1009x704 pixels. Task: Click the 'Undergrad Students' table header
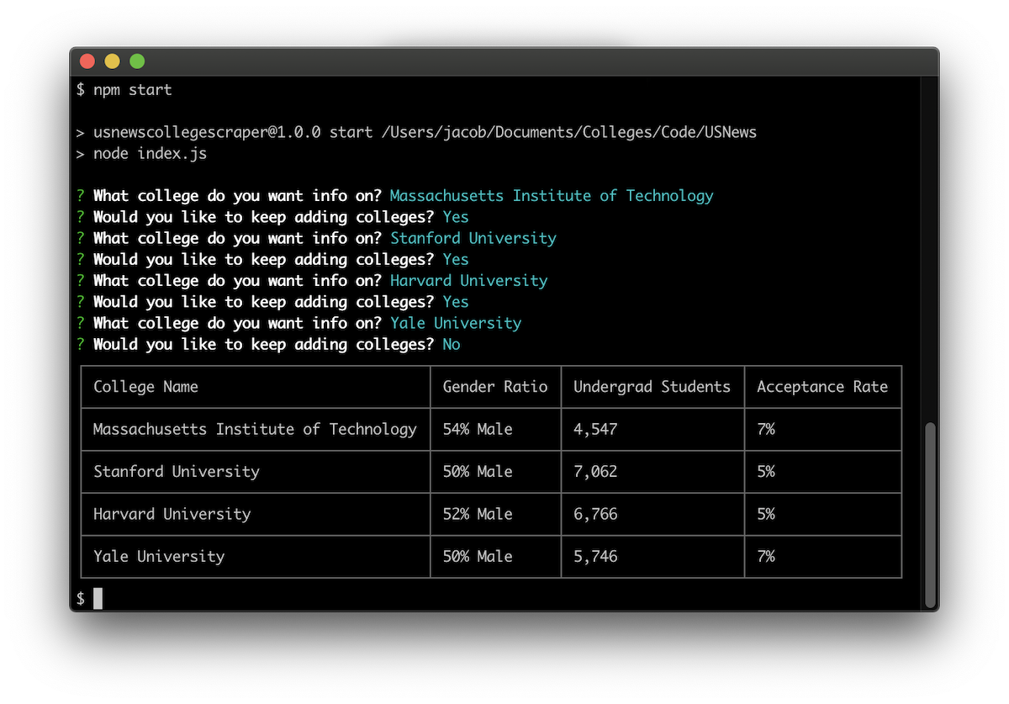[652, 387]
